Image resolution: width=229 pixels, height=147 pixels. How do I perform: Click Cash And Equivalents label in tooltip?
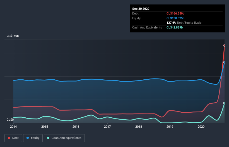147,27
